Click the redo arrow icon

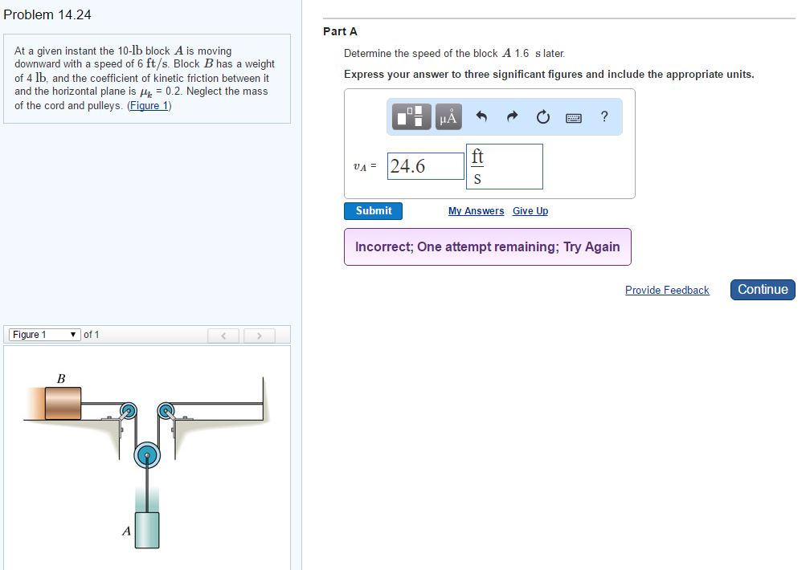point(512,117)
